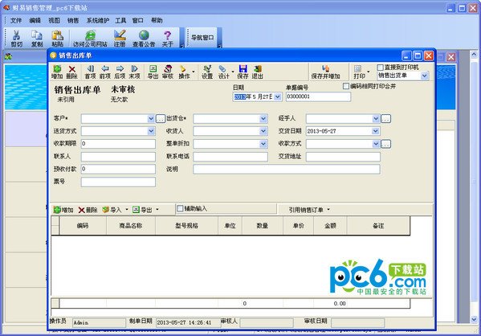This screenshot has height=336, width=481.
Task: Click the 商品名称 column header
Action: pyautogui.click(x=131, y=226)
